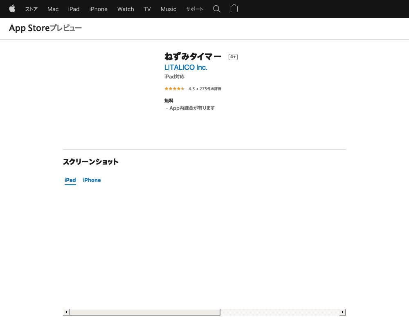
Task: Click the App Store プレビュー logo
Action: 45,28
